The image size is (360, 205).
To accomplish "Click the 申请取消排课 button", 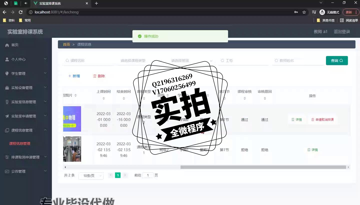I will pyautogui.click(x=322, y=120).
